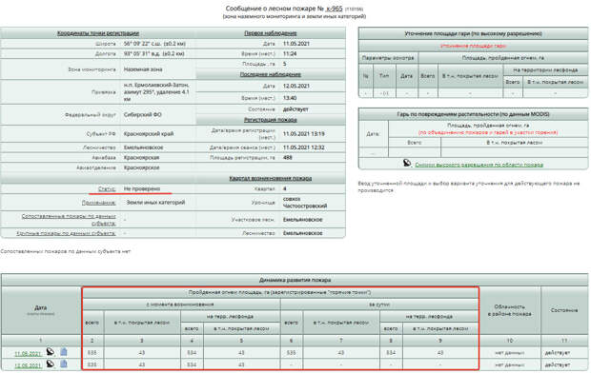591x374 pixels.
Task: Click the 'Дата' column header in dynamics table
Action: pyautogui.click(x=41, y=309)
